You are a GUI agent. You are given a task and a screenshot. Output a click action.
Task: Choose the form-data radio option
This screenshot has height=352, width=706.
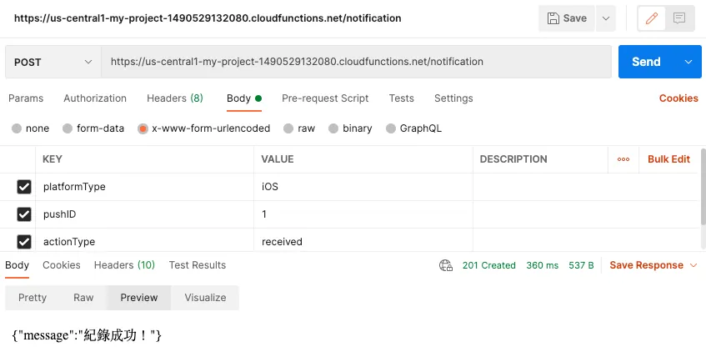click(x=68, y=128)
